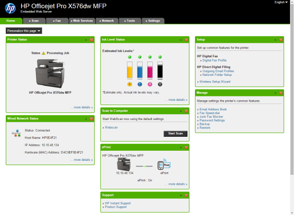Screen dimensions: 294x215
Task: Click green check above magenta ink
Action: pos(150,57)
